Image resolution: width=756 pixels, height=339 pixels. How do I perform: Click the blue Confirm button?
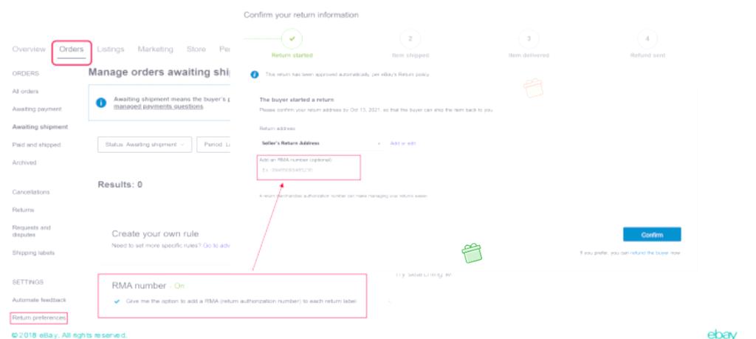pos(652,235)
